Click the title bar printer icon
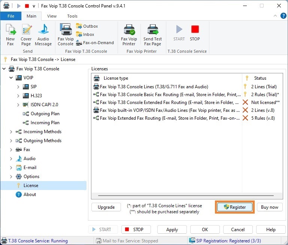The image size is (288, 245). tap(6, 6)
